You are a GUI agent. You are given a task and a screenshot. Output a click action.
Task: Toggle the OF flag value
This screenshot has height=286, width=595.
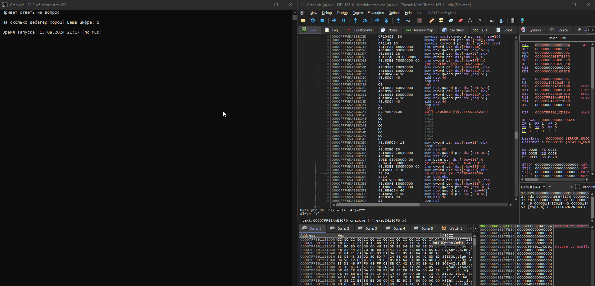[529, 127]
